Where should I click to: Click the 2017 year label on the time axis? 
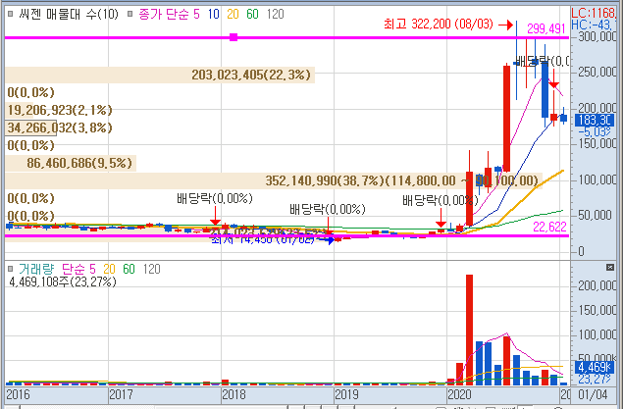122,394
